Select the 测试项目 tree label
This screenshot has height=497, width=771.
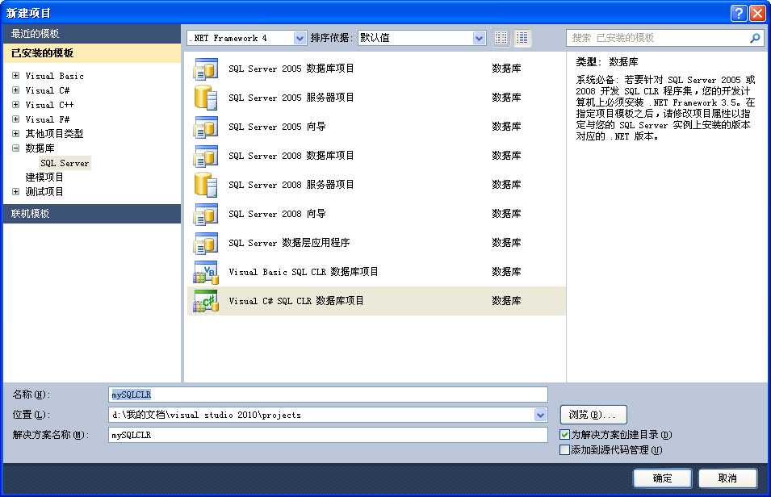[44, 192]
